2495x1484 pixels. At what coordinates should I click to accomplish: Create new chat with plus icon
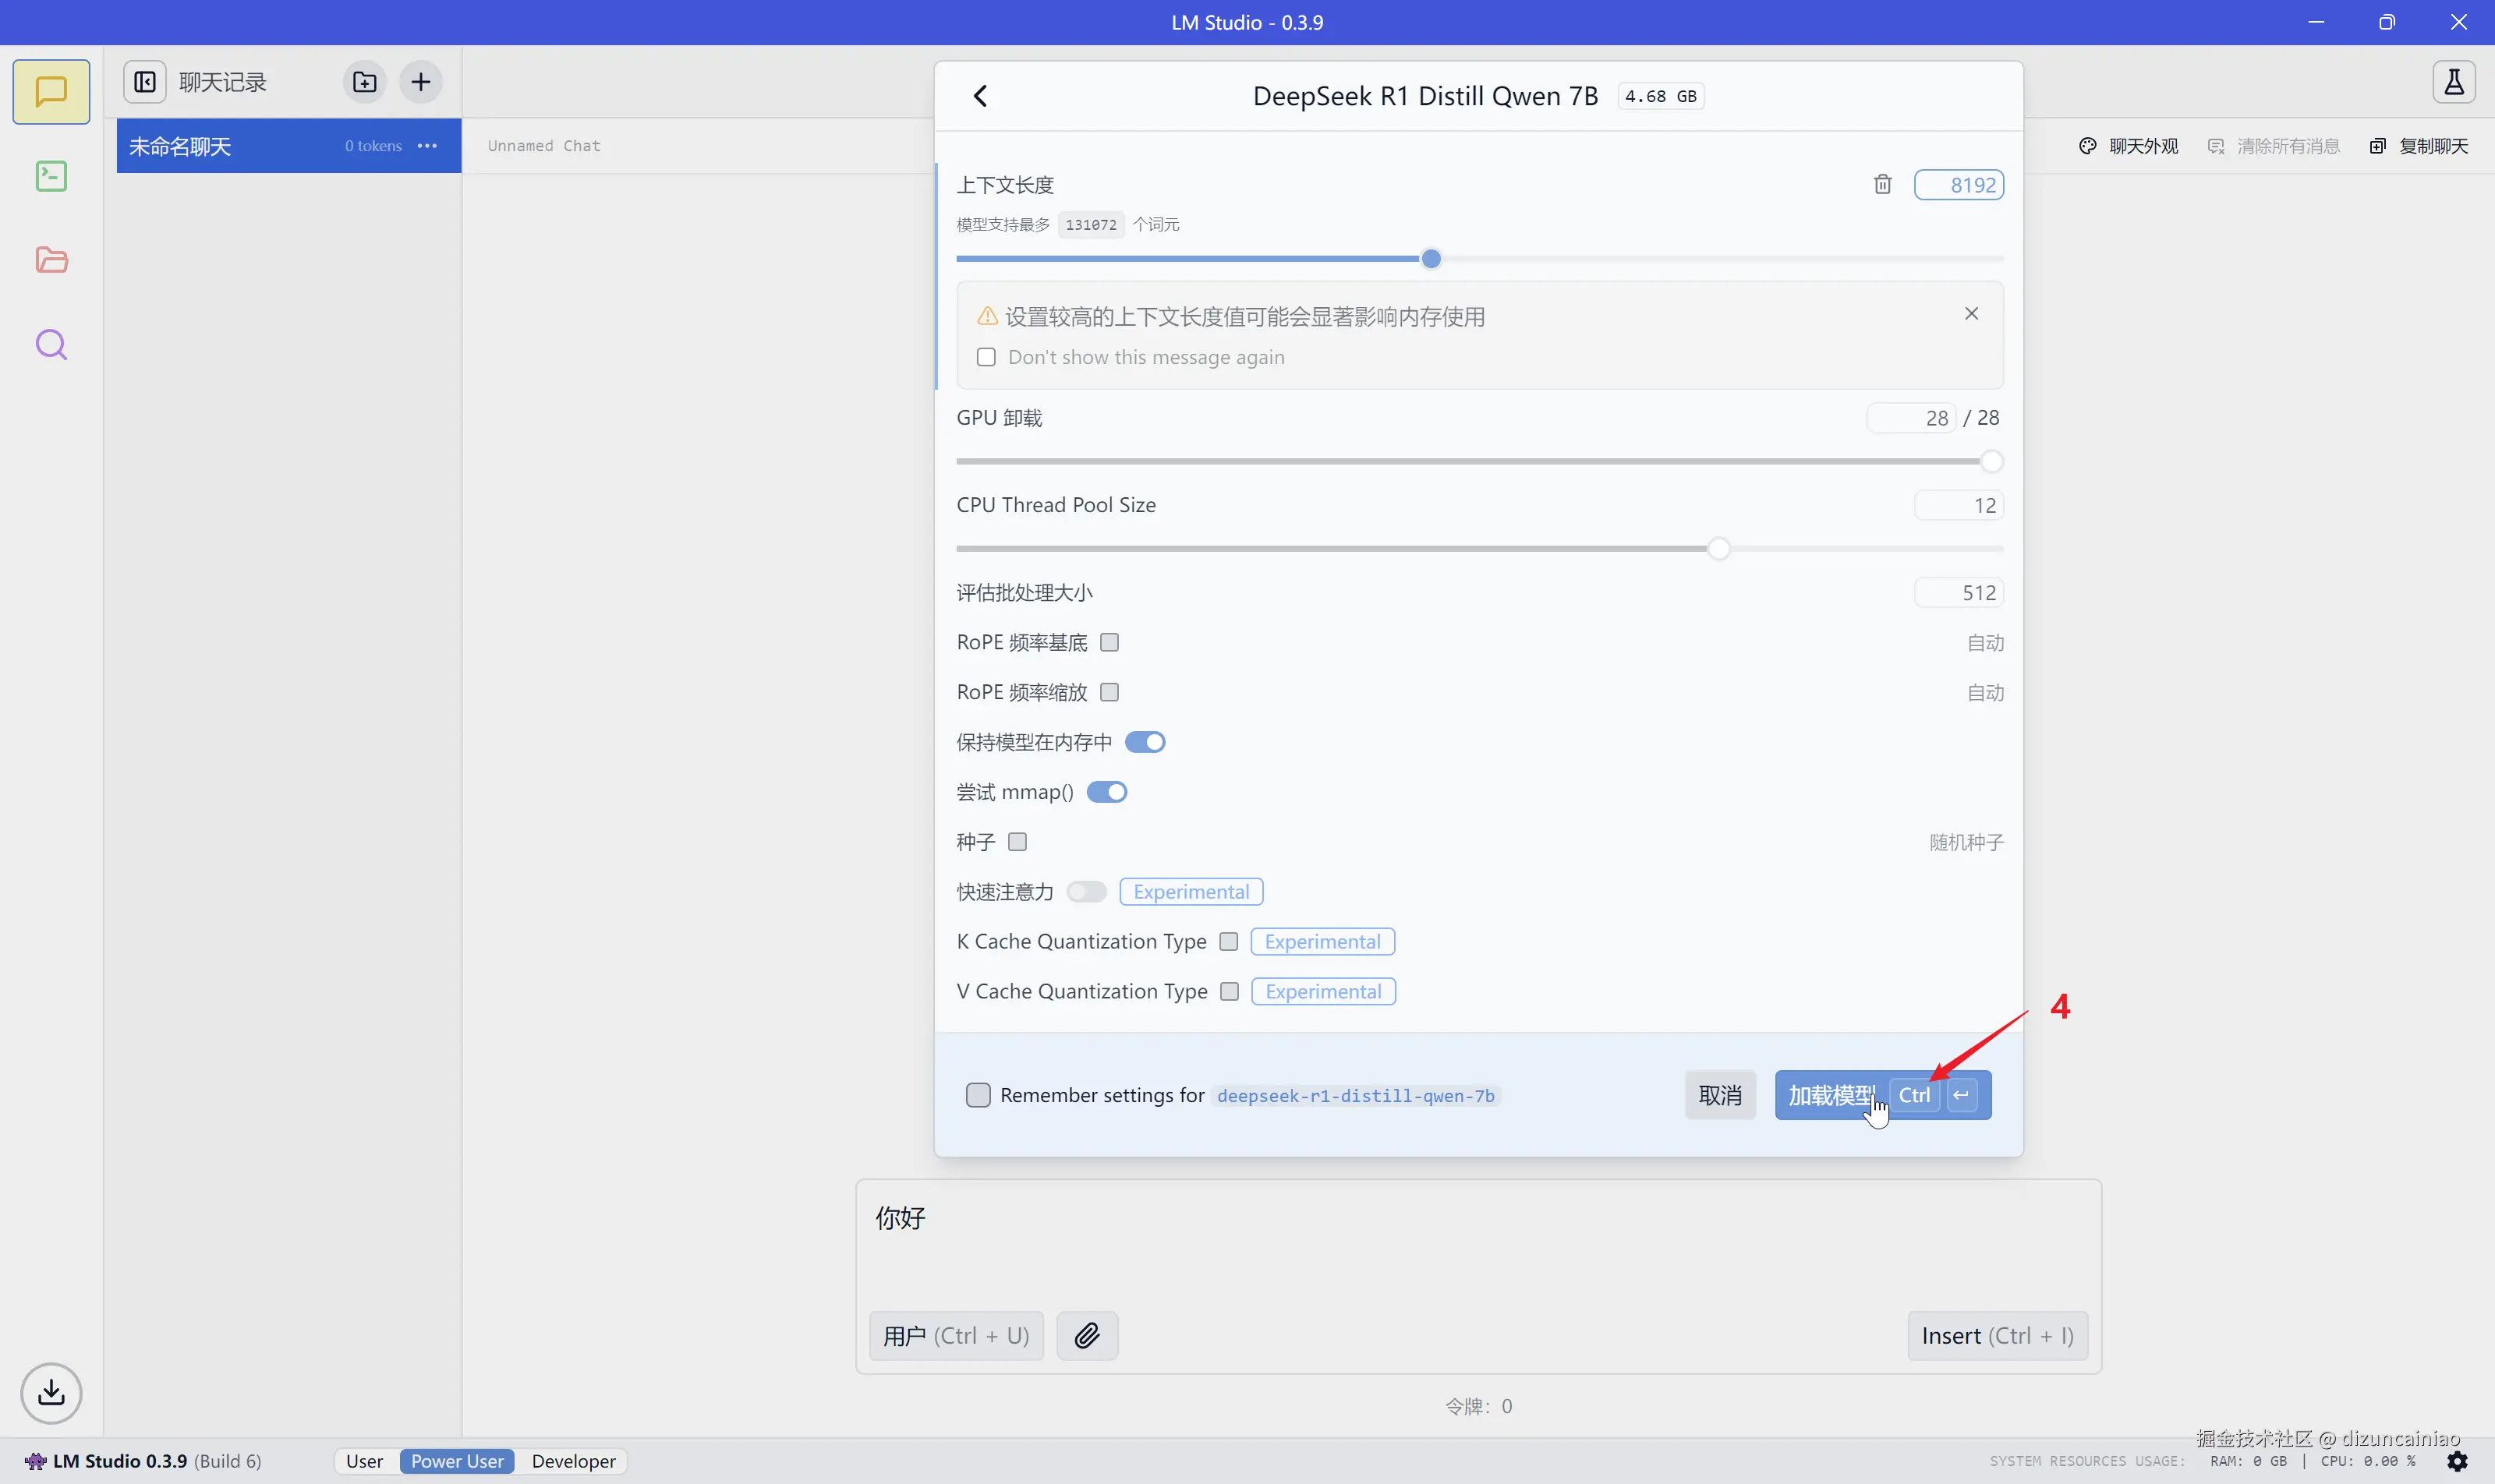pos(421,82)
